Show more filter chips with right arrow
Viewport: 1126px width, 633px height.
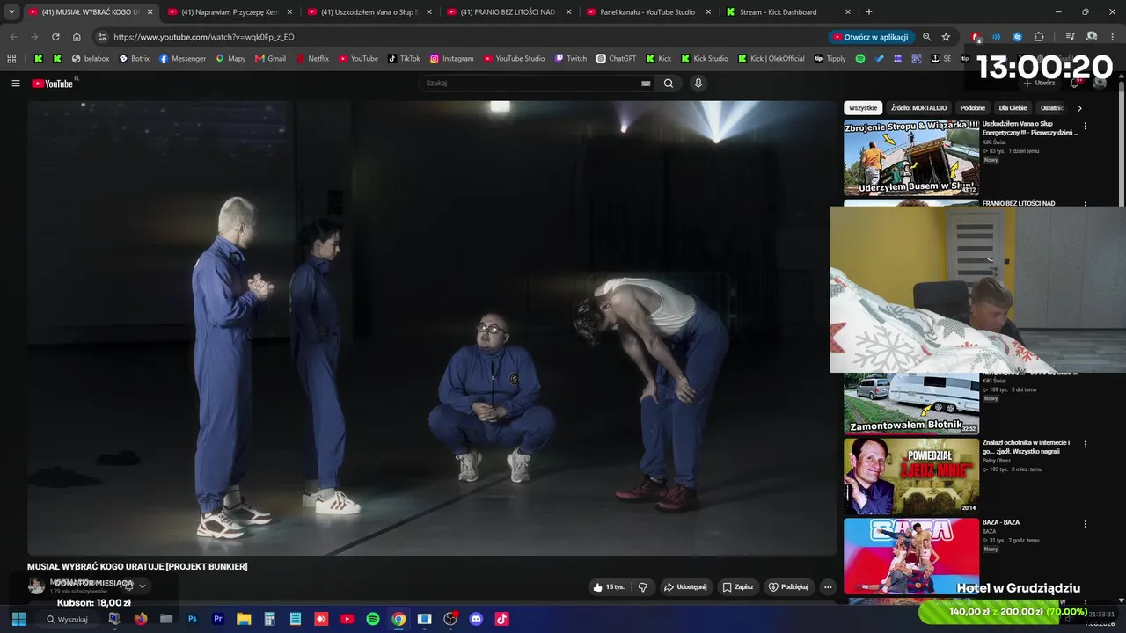pos(1079,108)
